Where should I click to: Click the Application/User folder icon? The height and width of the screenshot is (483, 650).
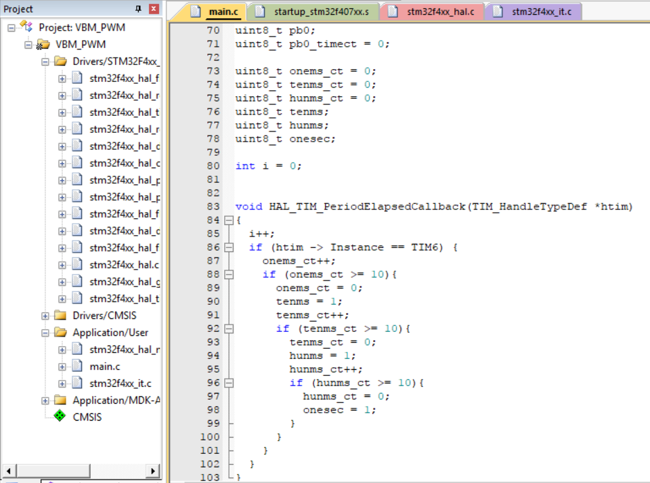pyautogui.click(x=60, y=333)
